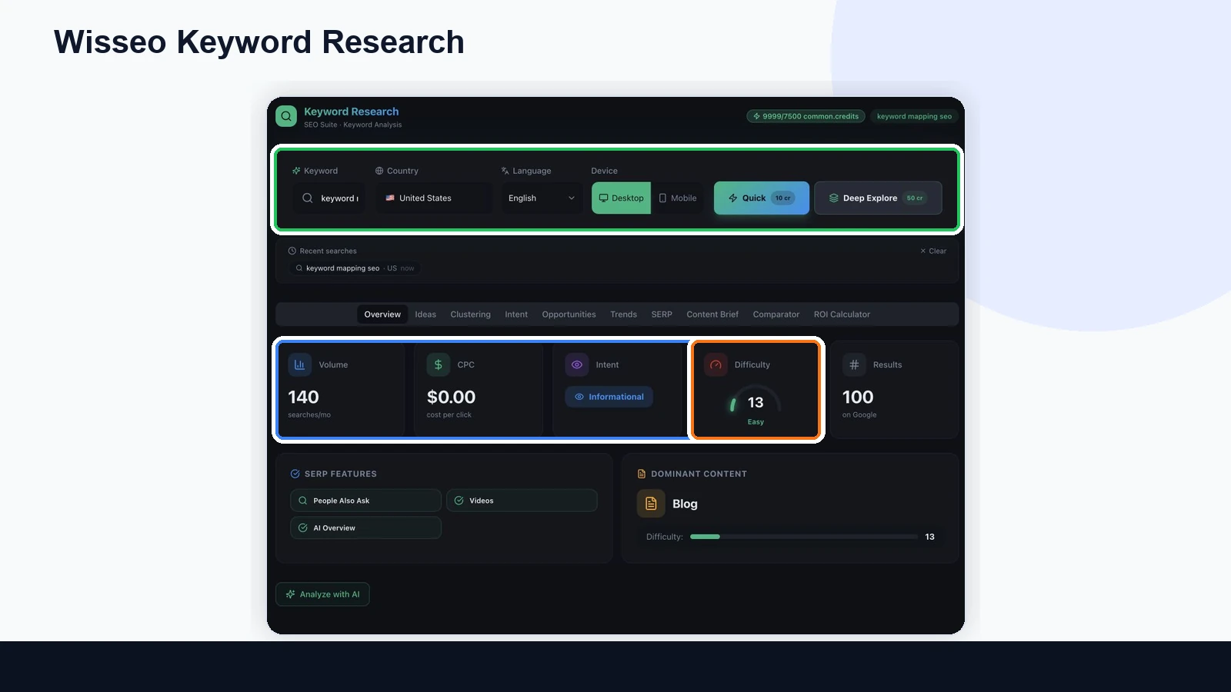Click the Dominant Content difficulty progress bar
1231x692 pixels.
click(804, 537)
